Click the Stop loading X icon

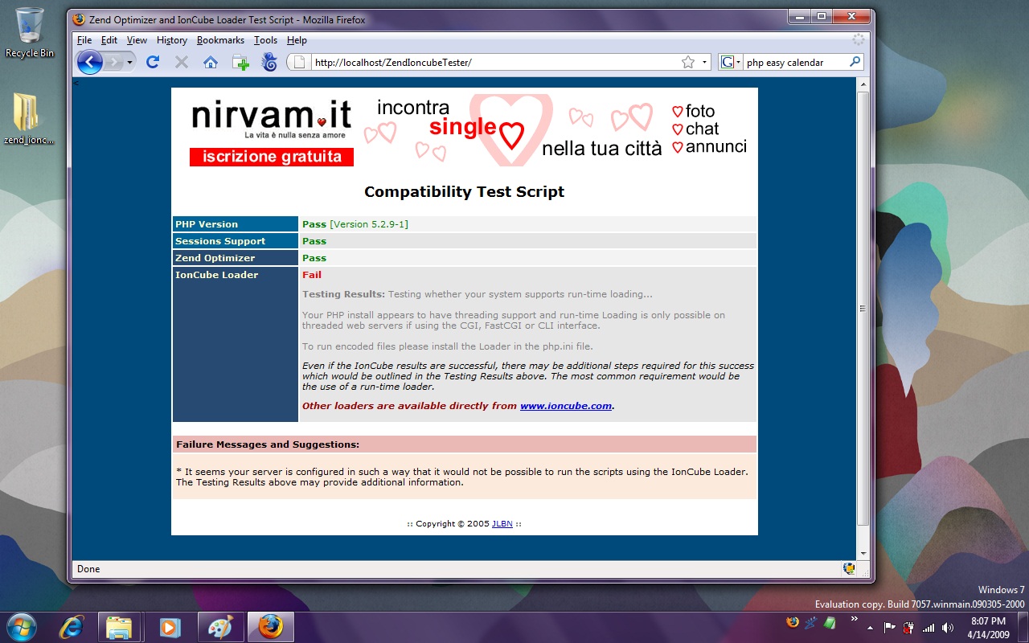point(182,62)
